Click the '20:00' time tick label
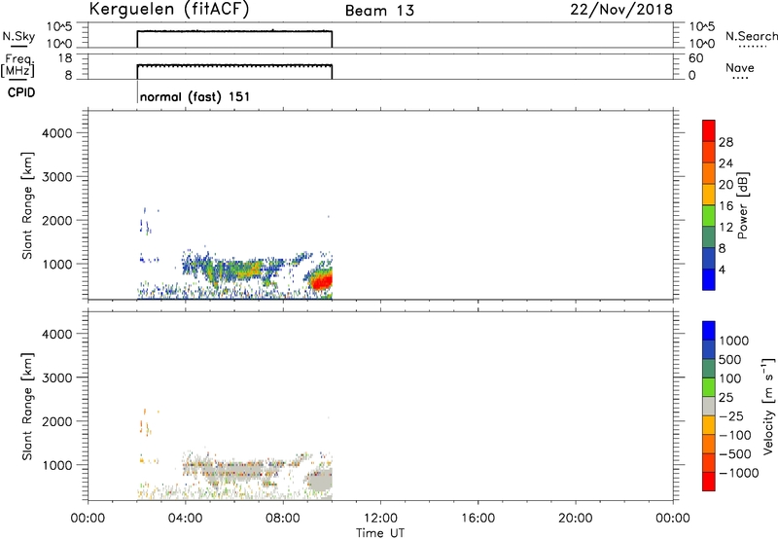778x539 pixels. 575,519
